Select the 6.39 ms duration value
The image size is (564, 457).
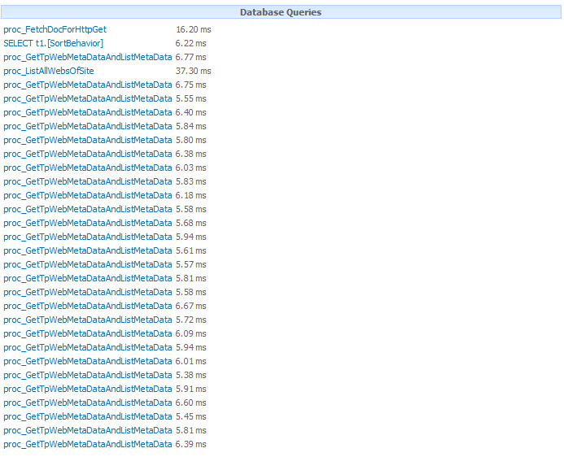191,445
